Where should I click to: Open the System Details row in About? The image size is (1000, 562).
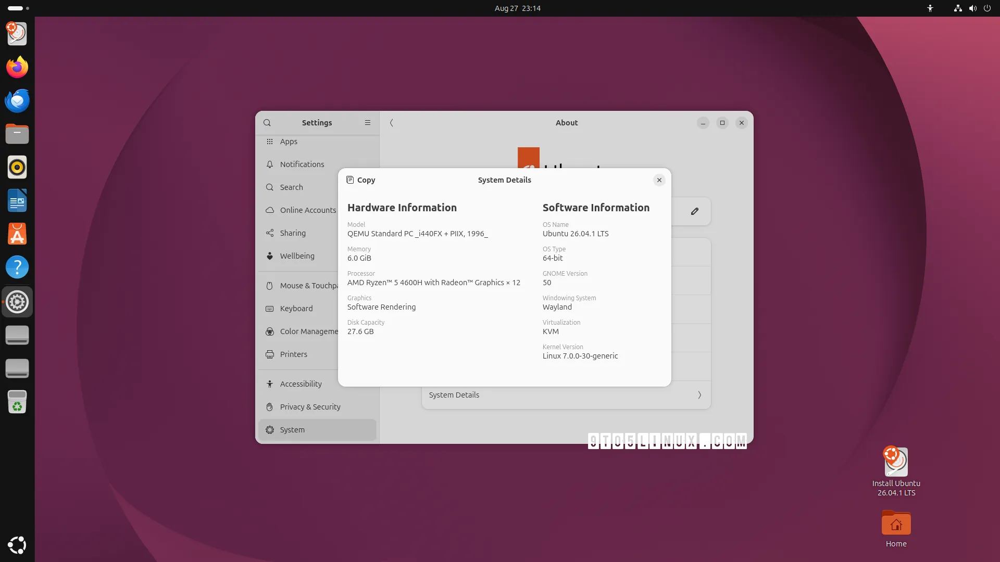click(x=566, y=395)
